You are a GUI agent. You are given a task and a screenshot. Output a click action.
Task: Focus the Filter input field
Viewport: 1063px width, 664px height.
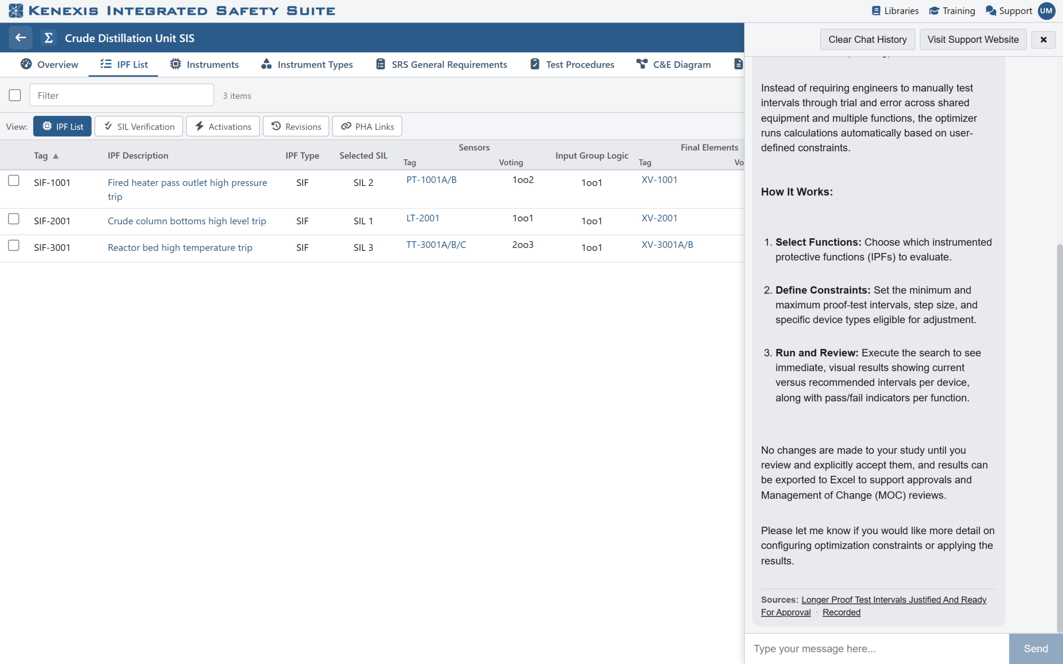[x=122, y=95]
